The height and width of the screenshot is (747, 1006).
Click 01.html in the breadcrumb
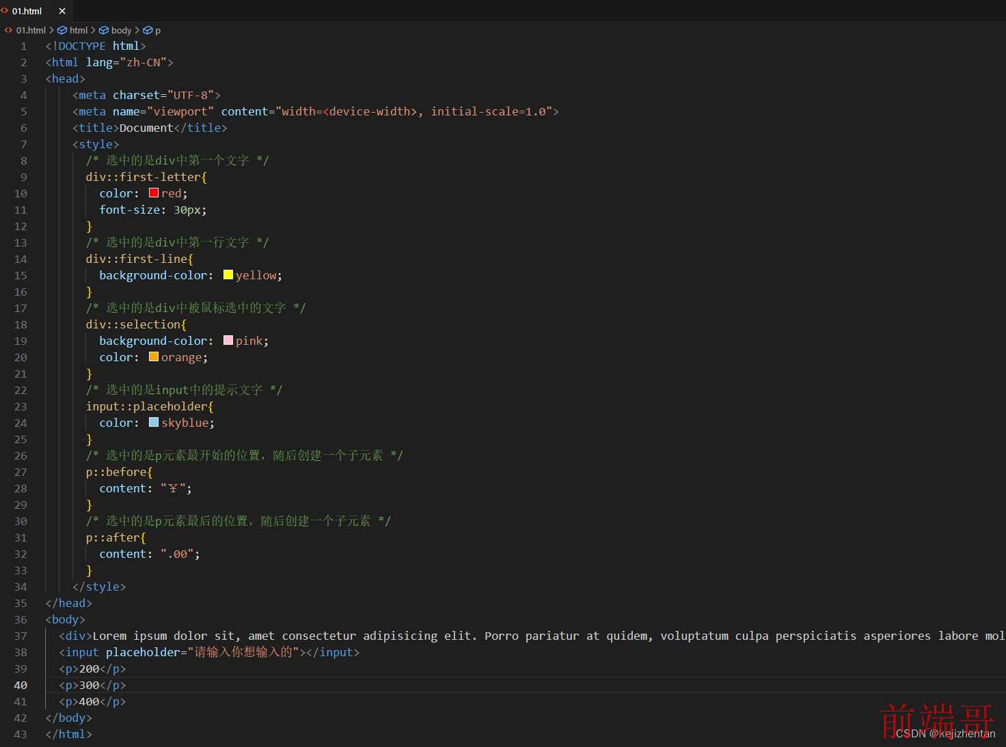click(31, 30)
